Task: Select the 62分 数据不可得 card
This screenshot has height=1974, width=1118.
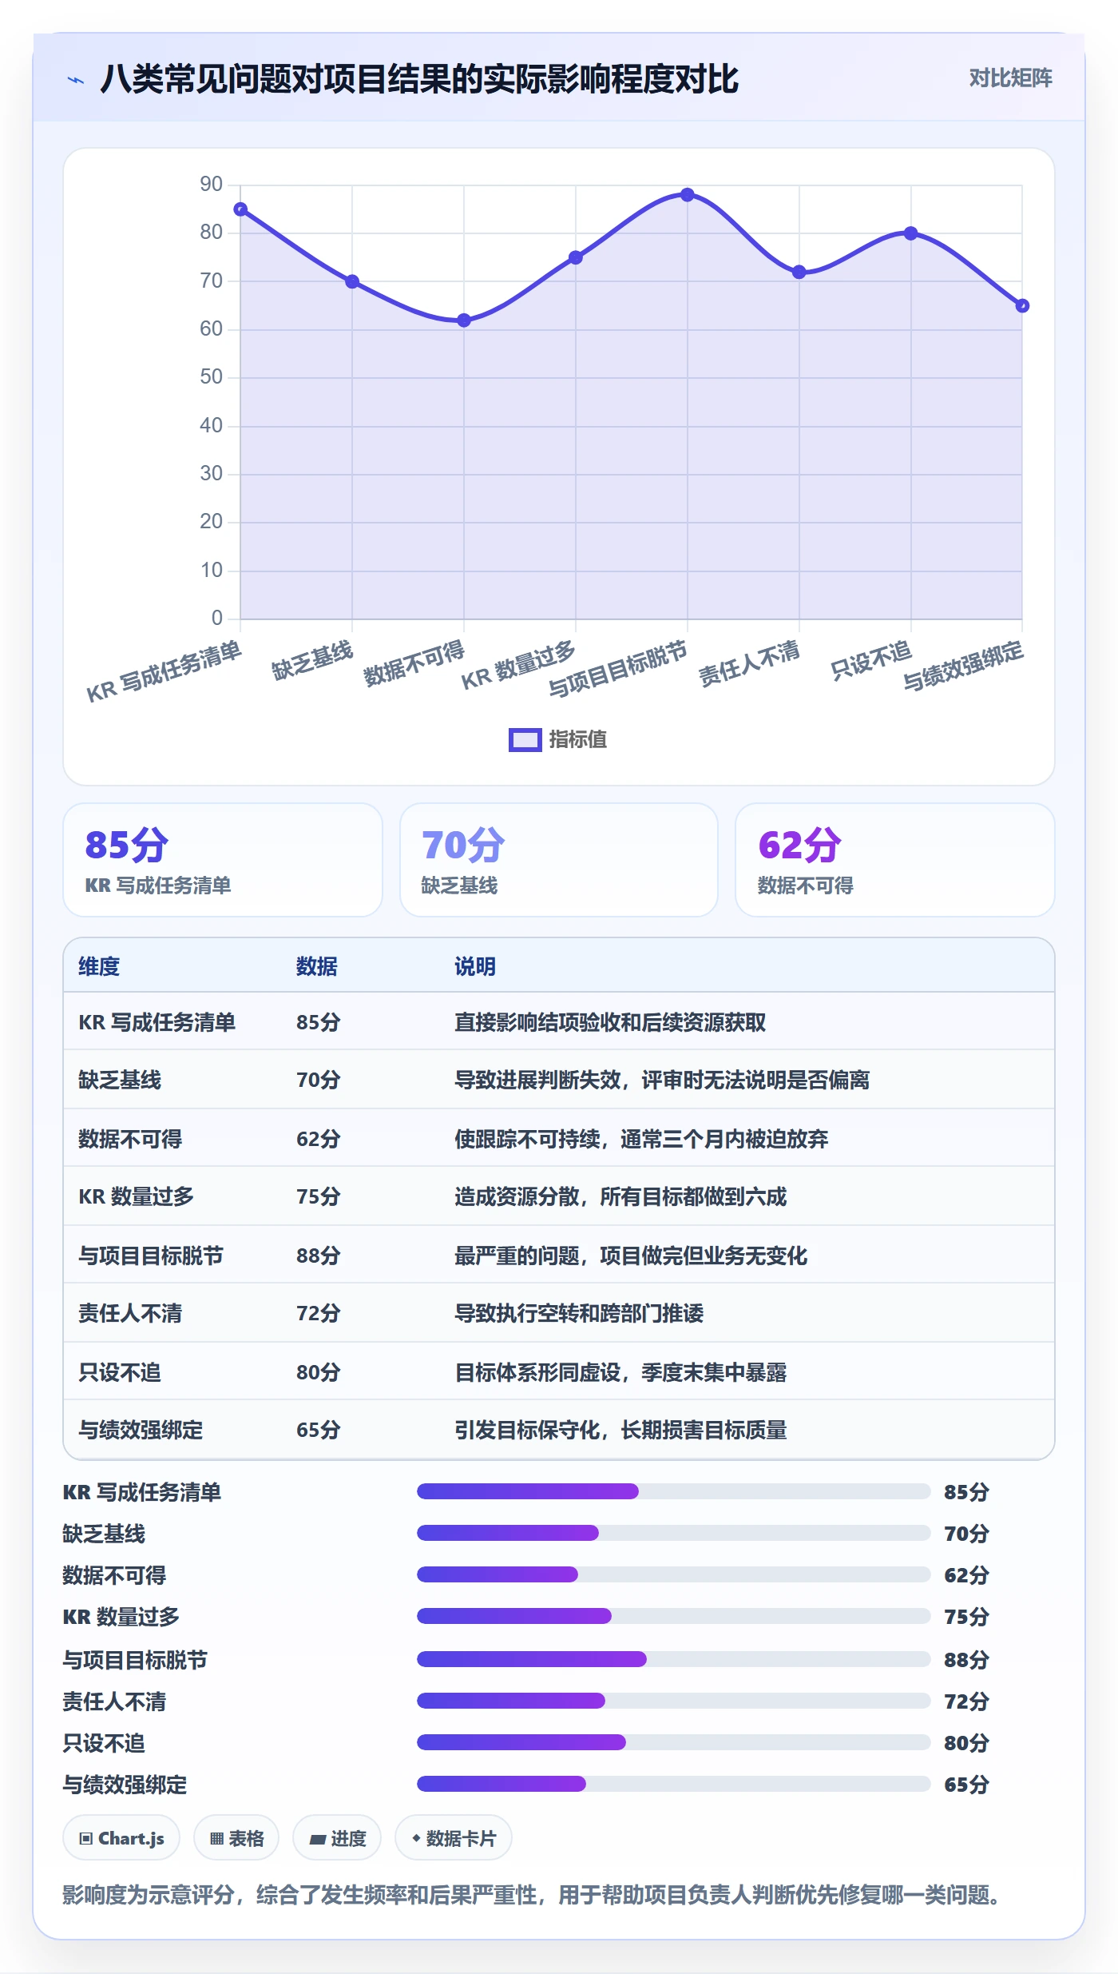Action: 895,860
